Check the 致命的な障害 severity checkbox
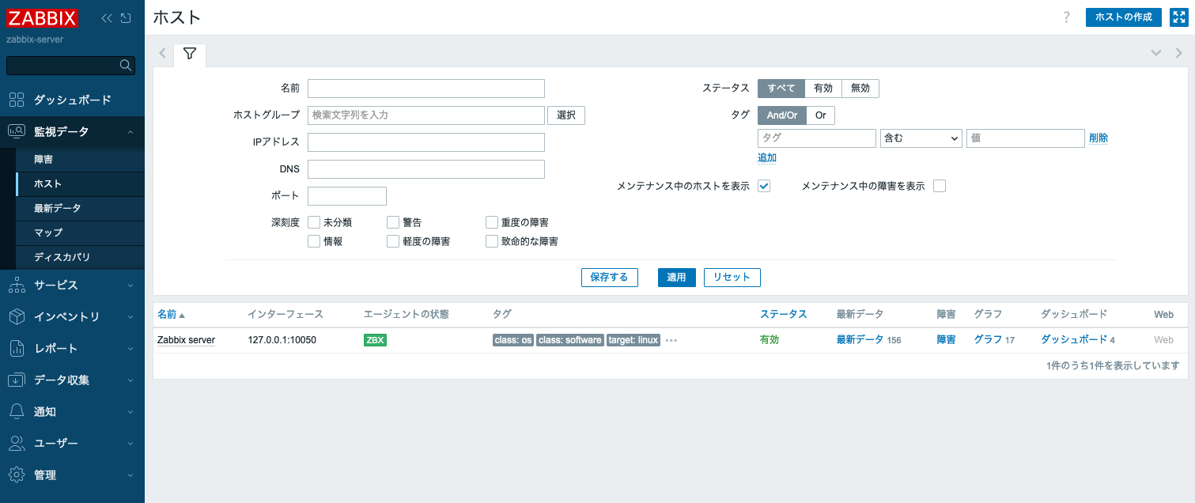 click(x=492, y=241)
